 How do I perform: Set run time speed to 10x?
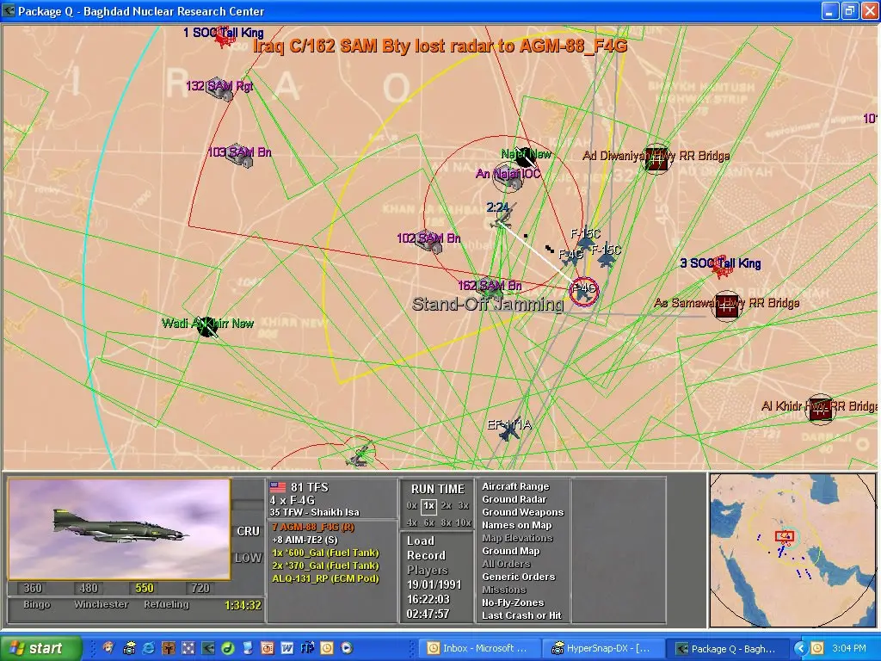click(464, 522)
